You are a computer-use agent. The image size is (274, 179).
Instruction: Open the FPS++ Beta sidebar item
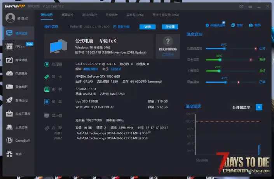[x=19, y=47]
